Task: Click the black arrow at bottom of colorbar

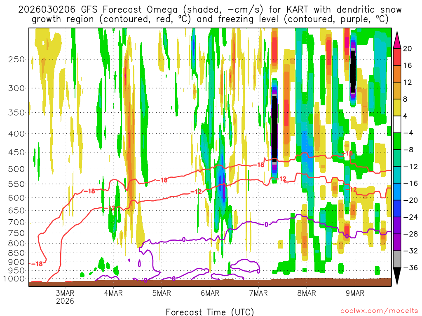Action: click(x=397, y=276)
